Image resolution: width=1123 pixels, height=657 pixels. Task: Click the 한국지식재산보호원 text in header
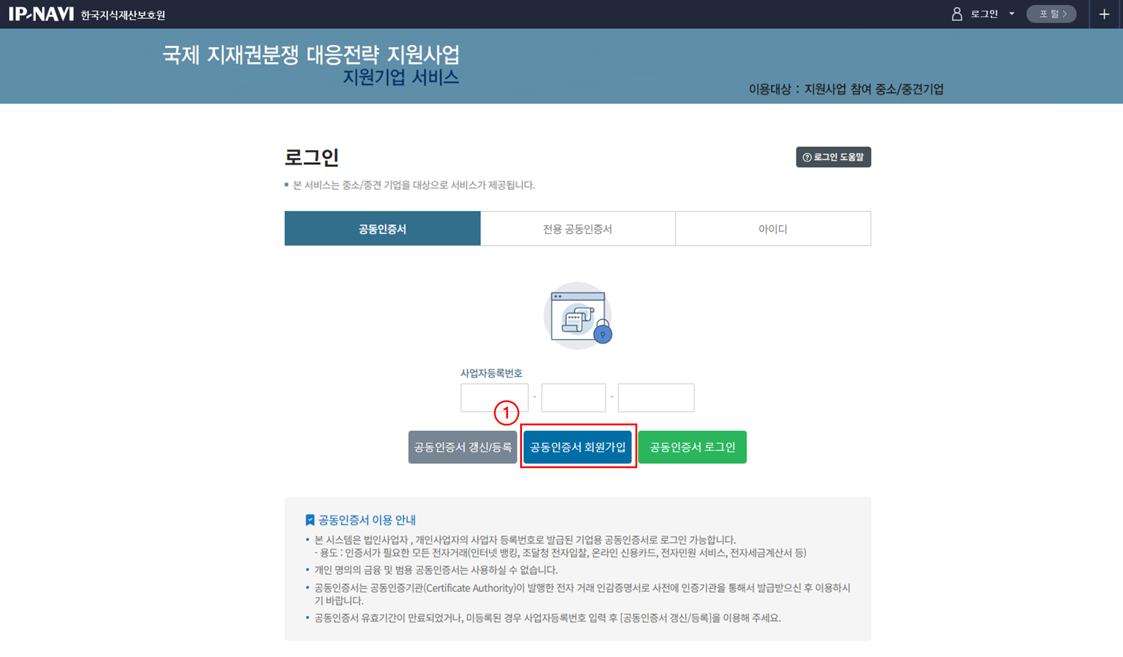click(x=123, y=15)
